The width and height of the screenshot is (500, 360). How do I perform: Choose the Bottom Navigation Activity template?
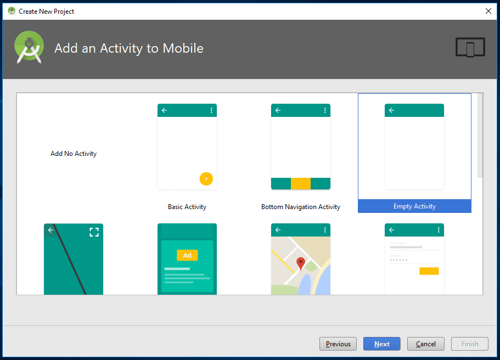(x=301, y=147)
